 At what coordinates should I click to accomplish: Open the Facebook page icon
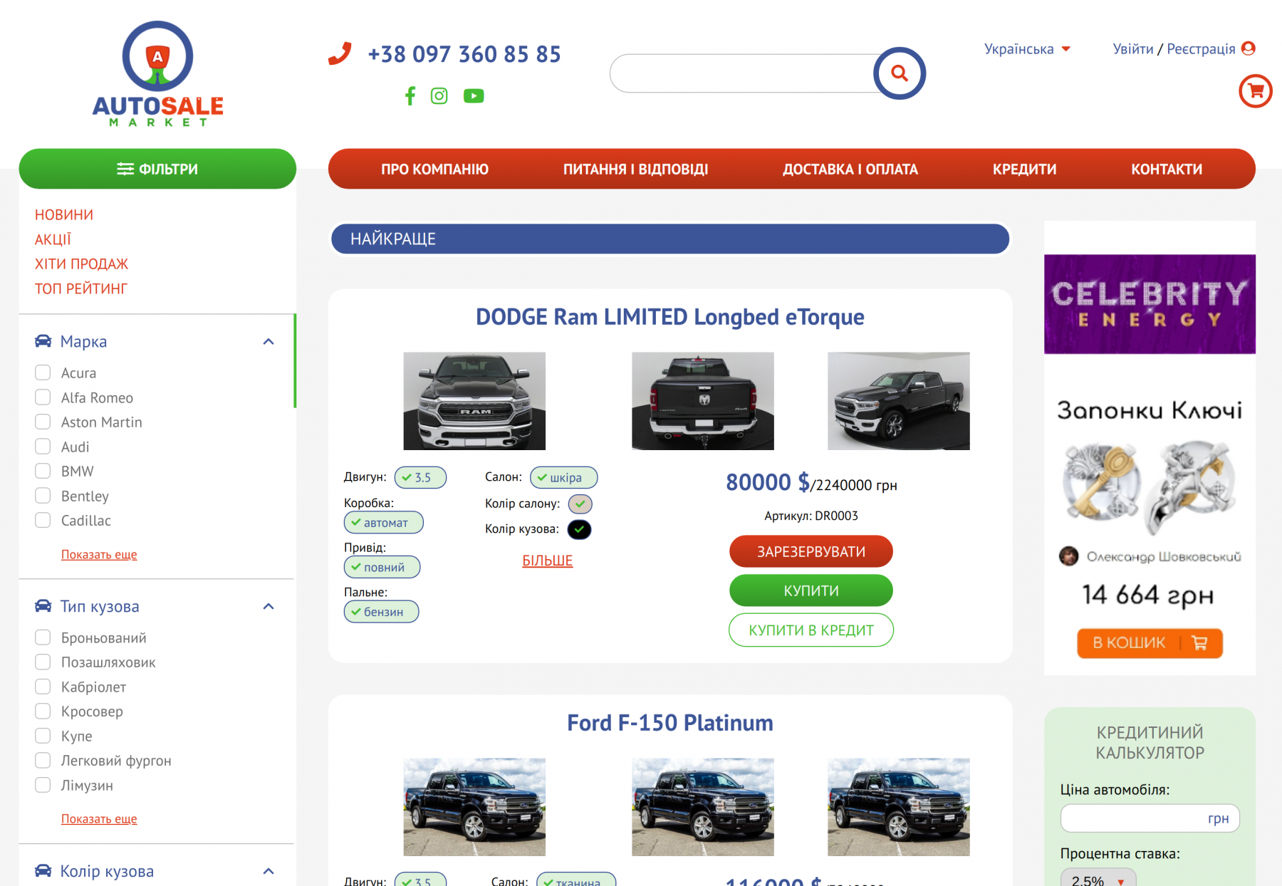(x=410, y=95)
